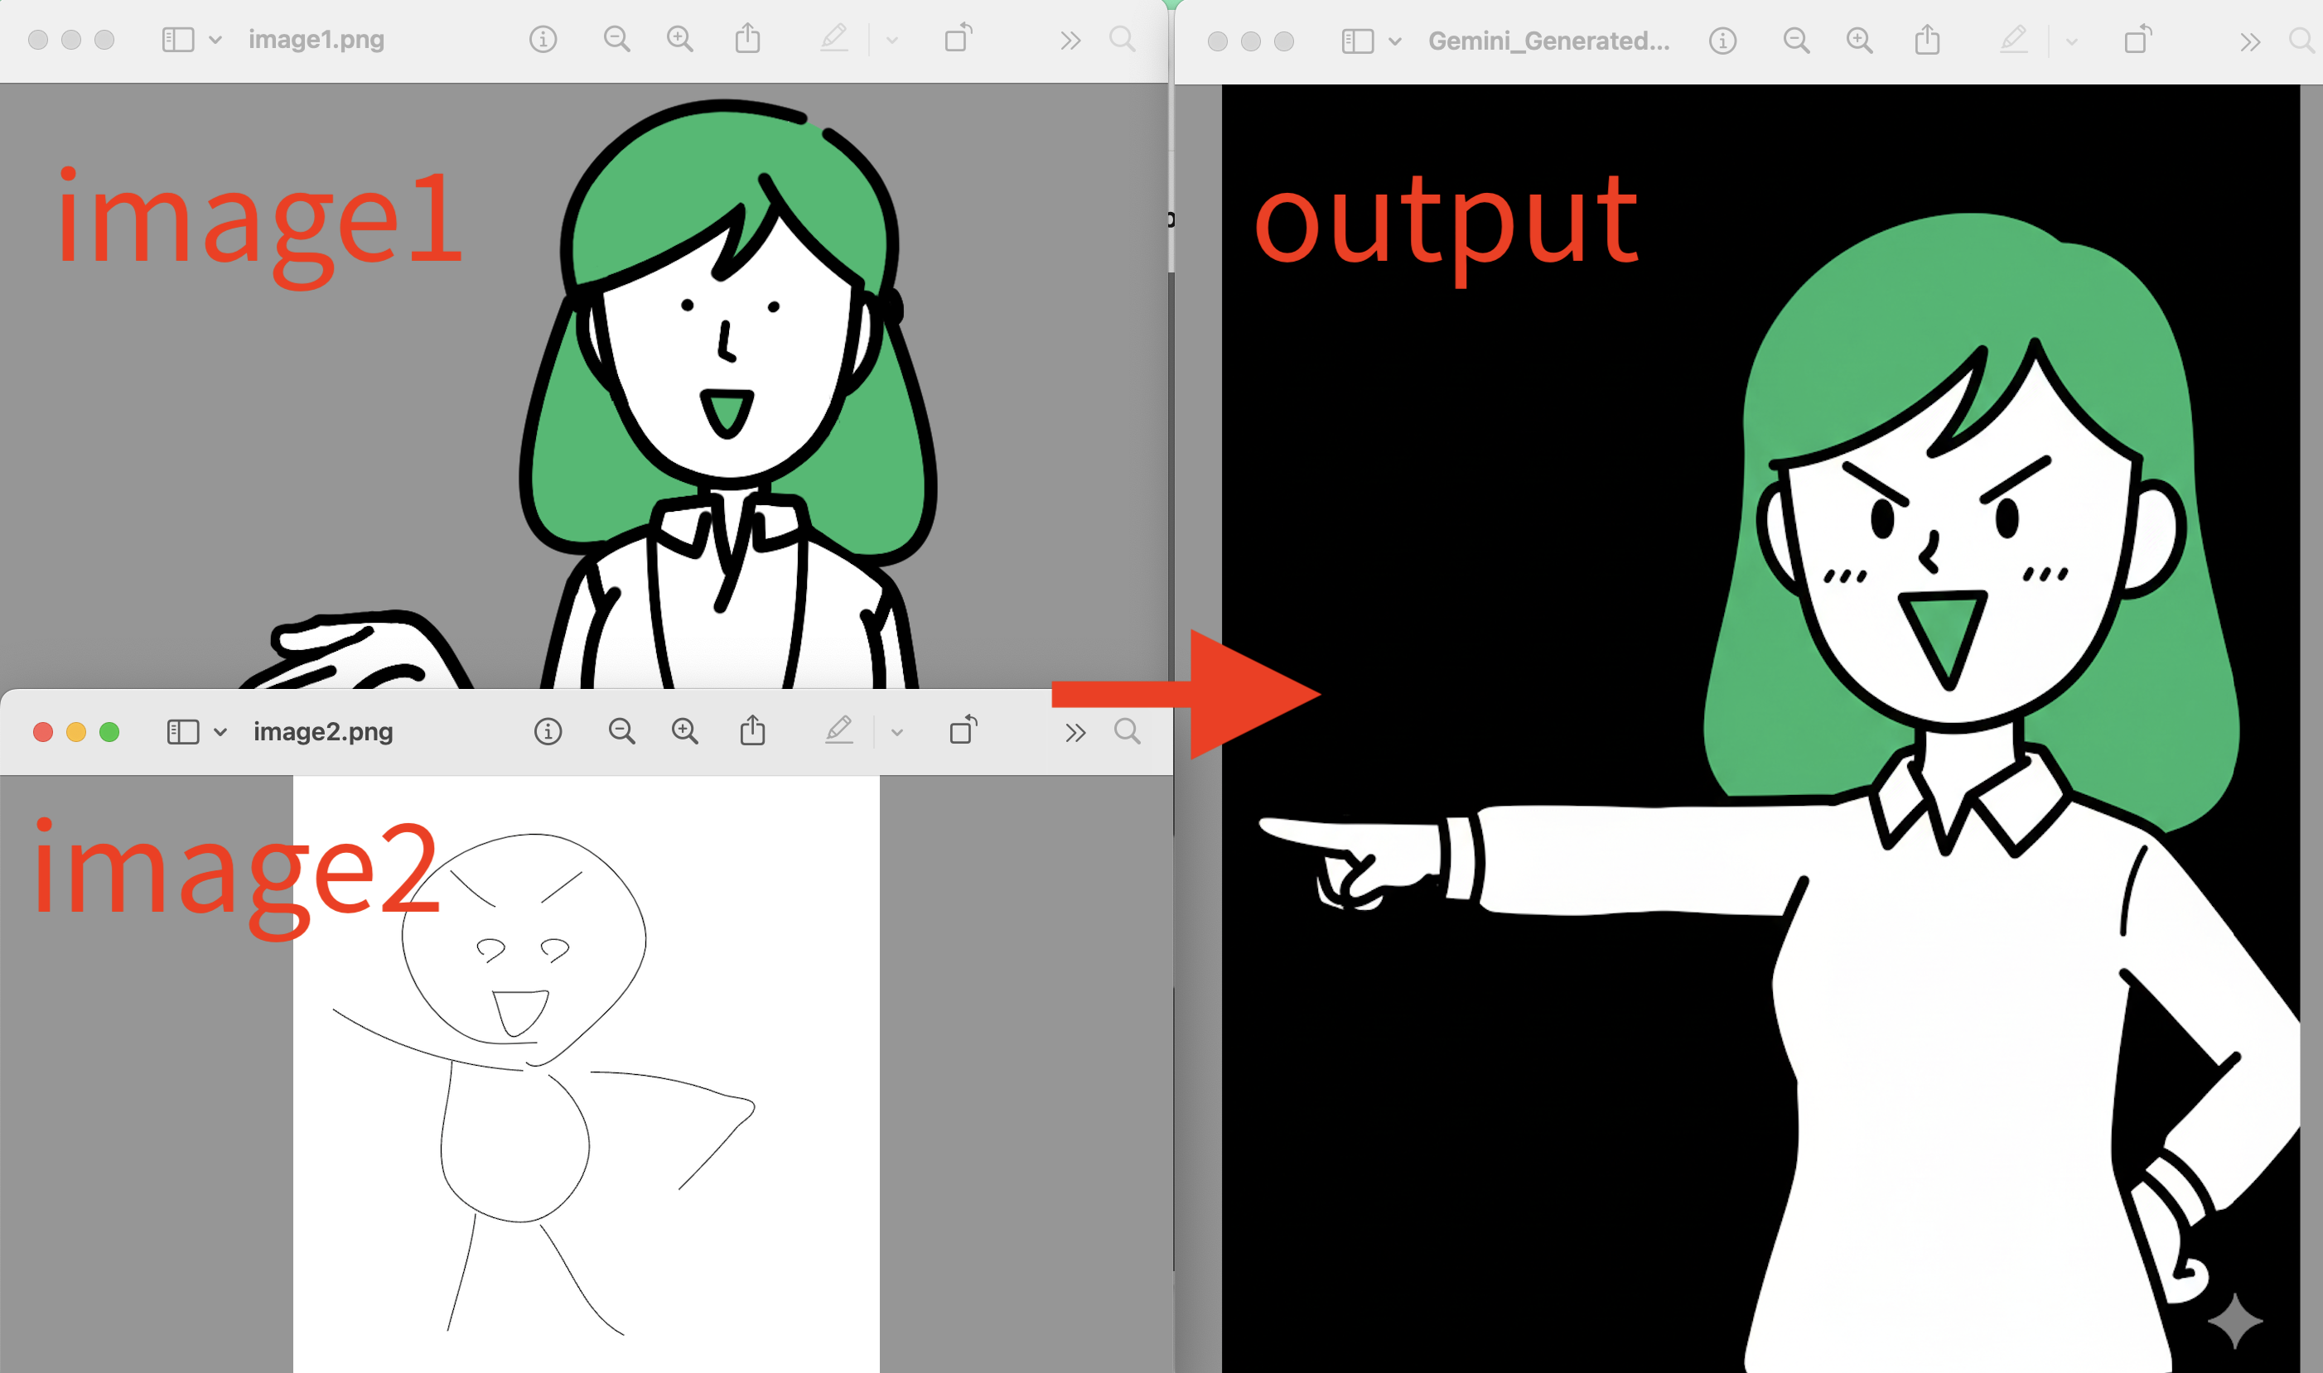Share the Gemini_Generated image
Screen dimensions: 2323x1373
pos(1927,40)
